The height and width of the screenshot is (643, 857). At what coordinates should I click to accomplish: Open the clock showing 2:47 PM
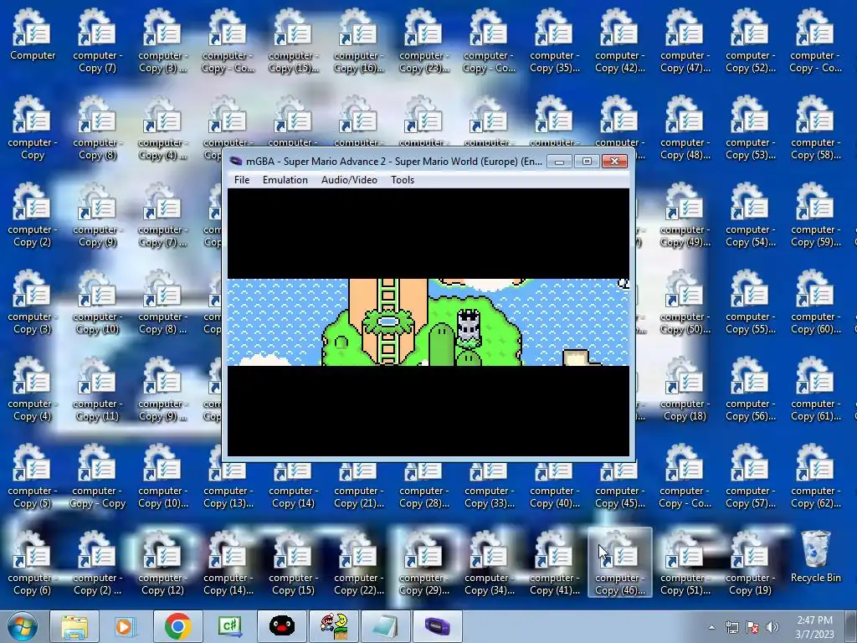[814, 627]
